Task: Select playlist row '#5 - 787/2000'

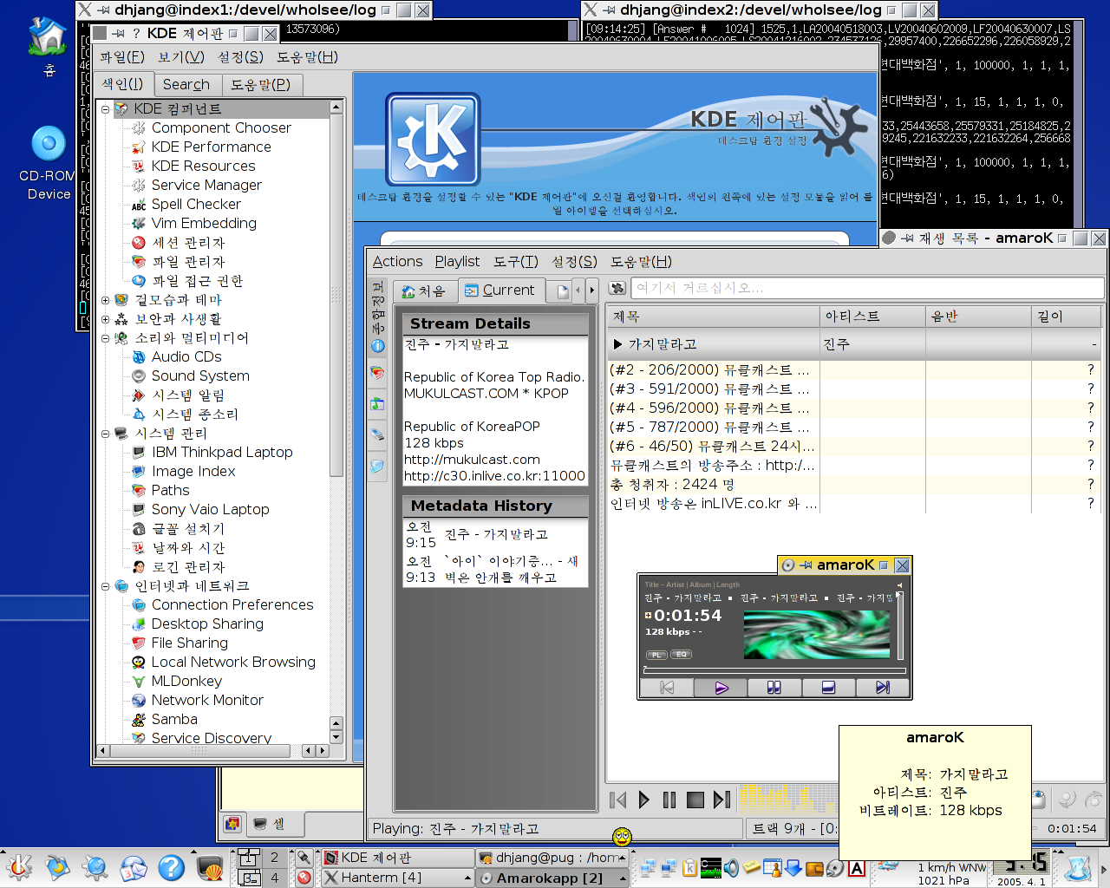Action: (x=854, y=427)
